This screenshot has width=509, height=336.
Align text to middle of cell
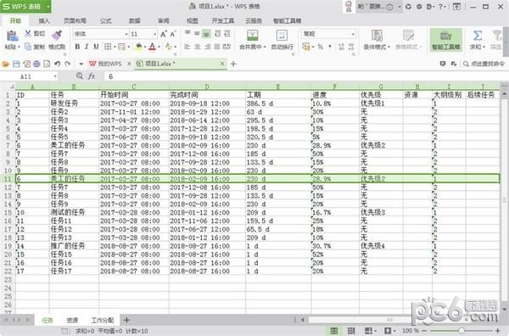pos(197,33)
